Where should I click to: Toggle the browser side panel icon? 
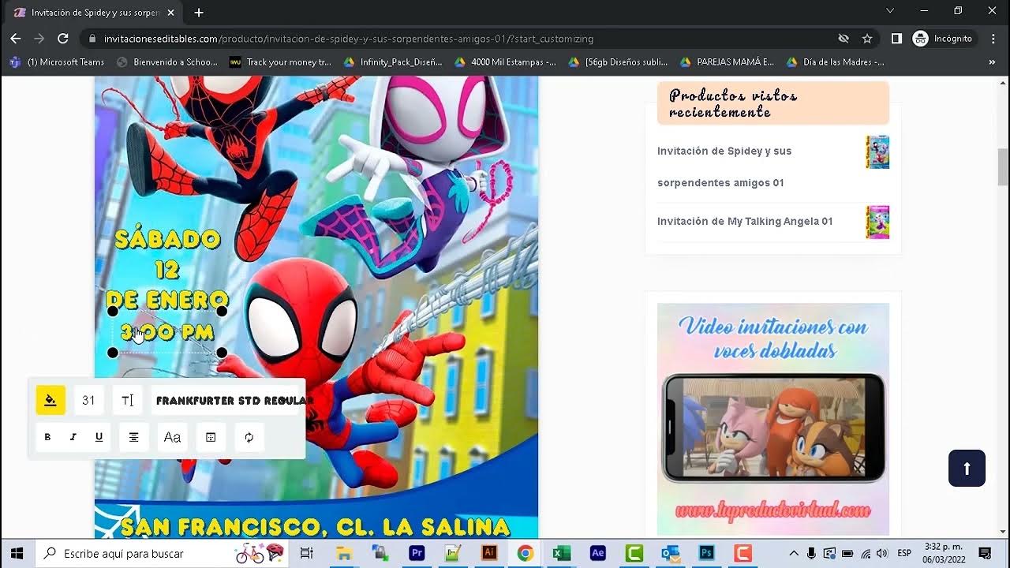[896, 38]
